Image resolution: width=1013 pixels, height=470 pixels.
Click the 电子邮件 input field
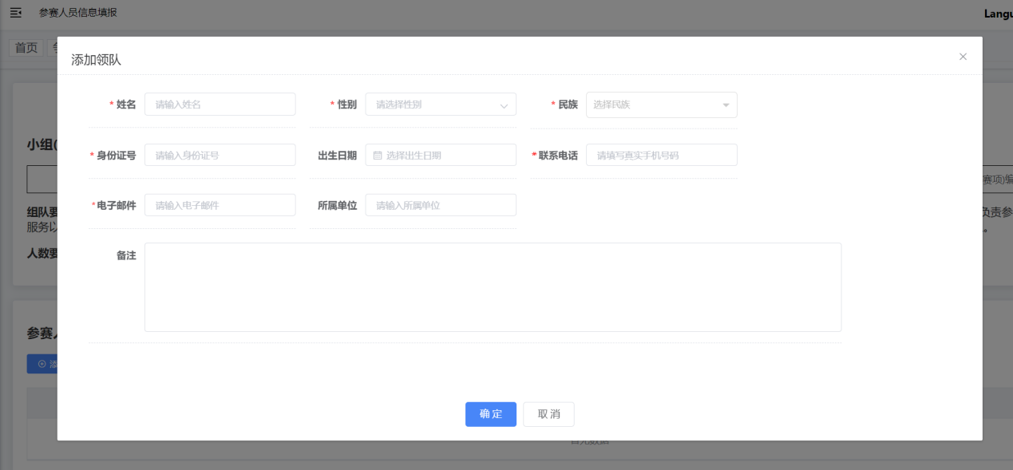[x=220, y=205]
